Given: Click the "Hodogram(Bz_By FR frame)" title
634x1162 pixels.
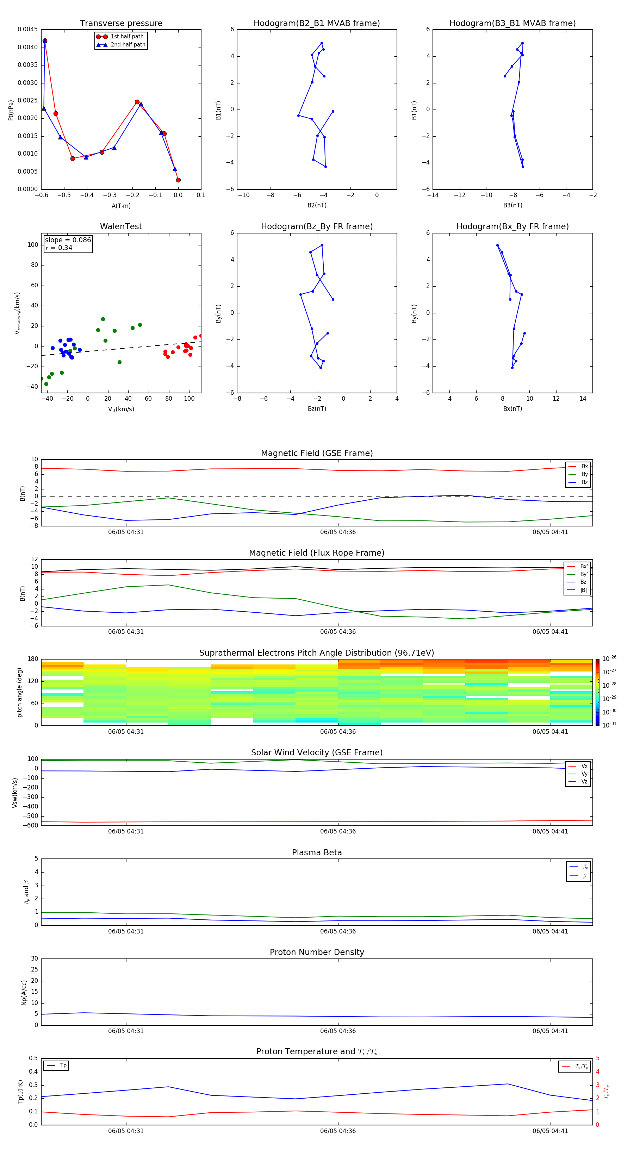Looking at the screenshot, I should 317,226.
